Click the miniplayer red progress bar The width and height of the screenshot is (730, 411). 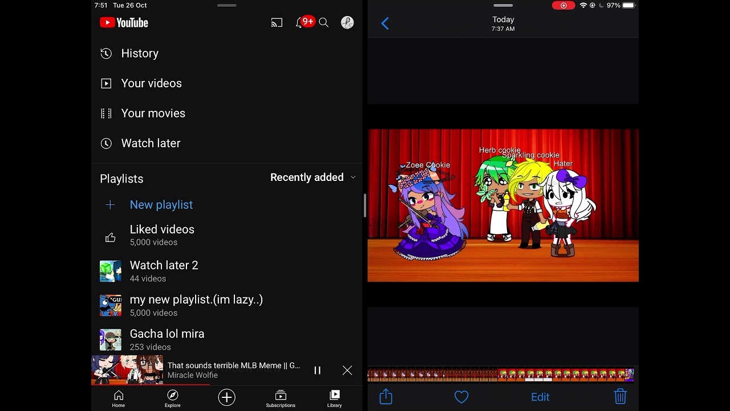[151, 385]
